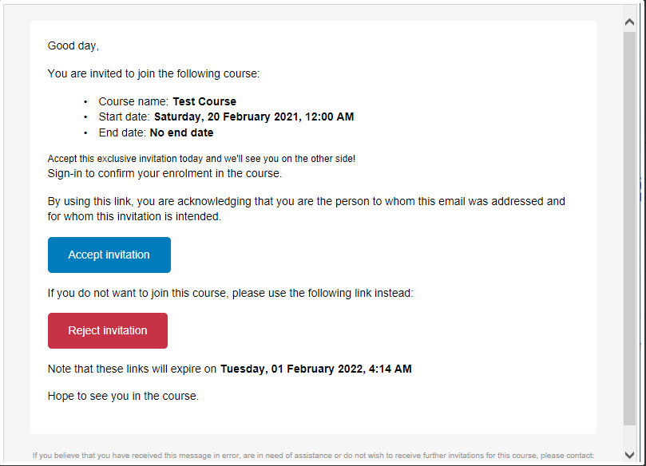
Task: Click the 'Sign-in to confirm your enrolment' line
Action: pos(164,173)
